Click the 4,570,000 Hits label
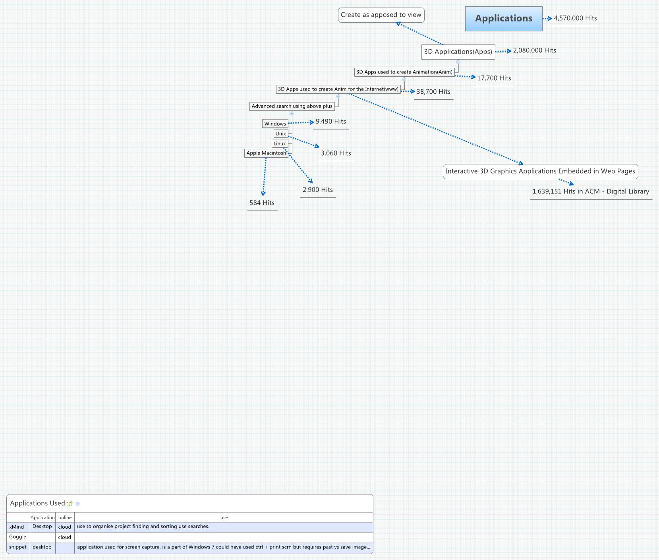Screen dimensions: 659x560 [575, 18]
